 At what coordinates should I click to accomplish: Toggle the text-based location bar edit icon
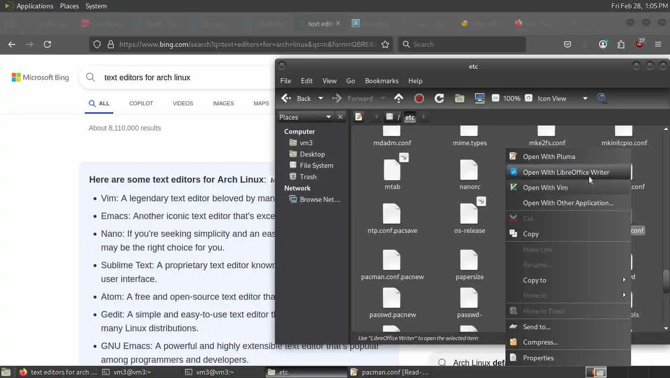(359, 117)
